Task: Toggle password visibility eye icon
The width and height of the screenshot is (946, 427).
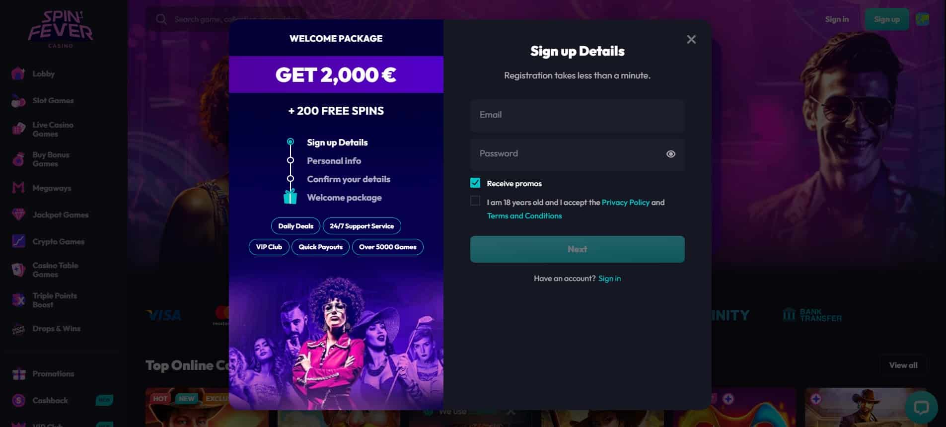Action: [670, 154]
